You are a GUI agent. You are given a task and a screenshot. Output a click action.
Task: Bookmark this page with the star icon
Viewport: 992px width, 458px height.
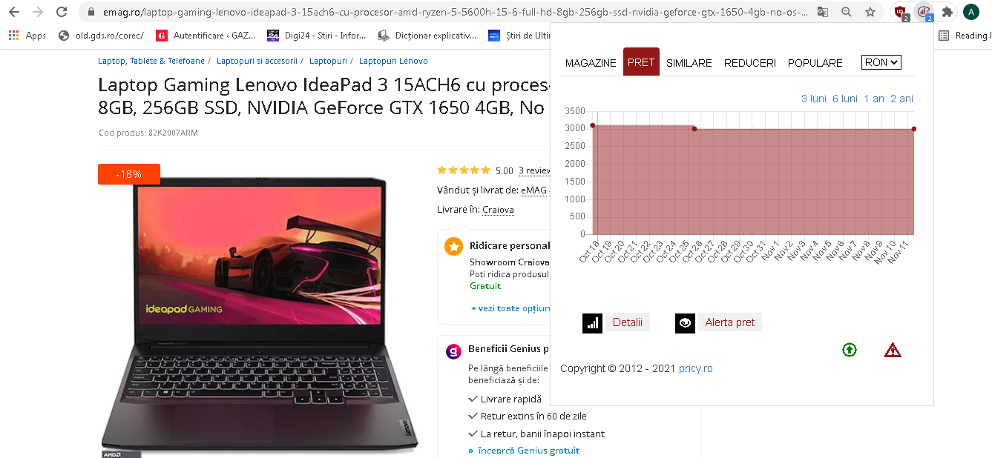(x=870, y=12)
